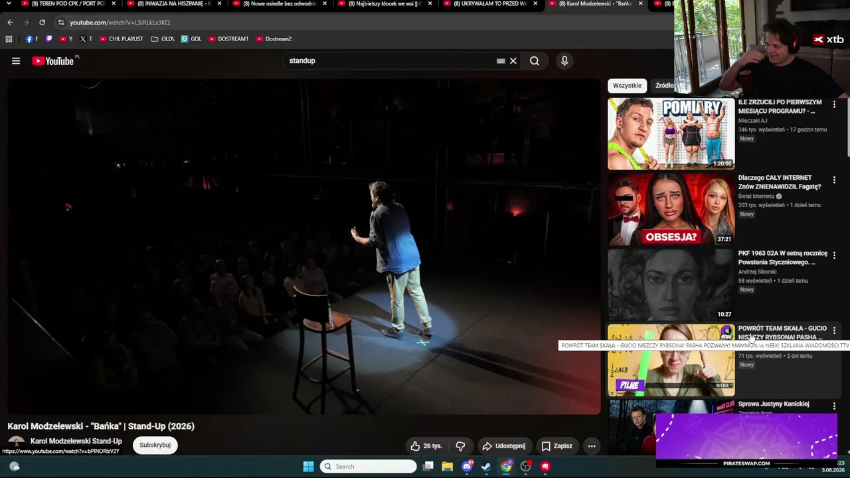Click the 'Świat Internetu' channel name
Viewport: 850px width, 478px height.
point(756,197)
